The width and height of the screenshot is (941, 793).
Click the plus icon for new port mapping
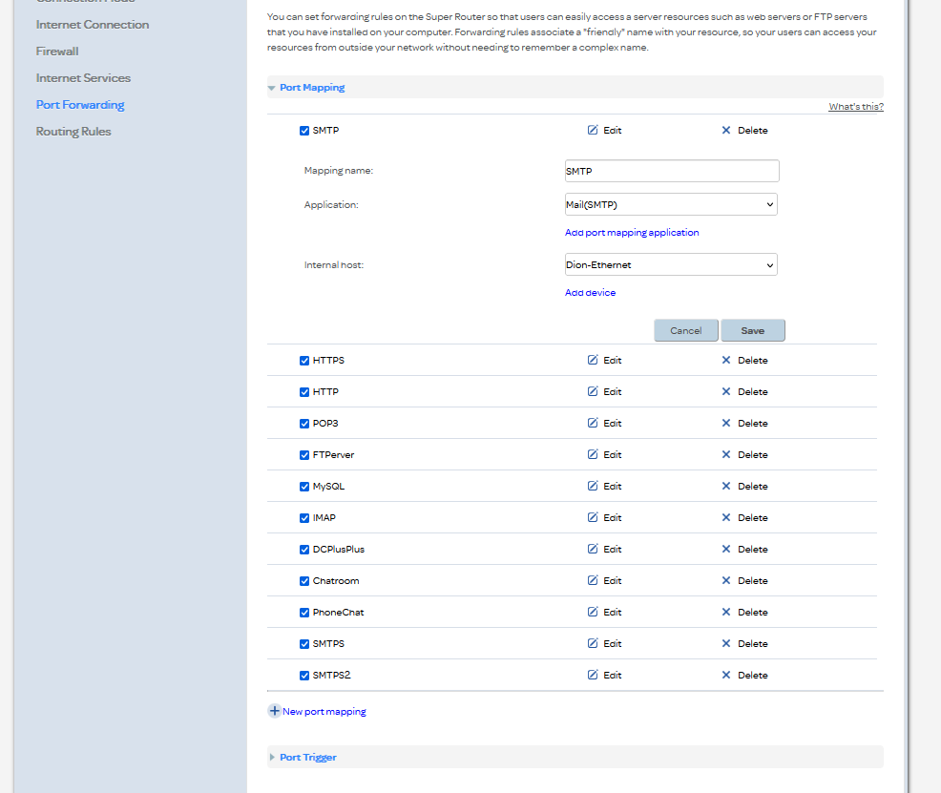(275, 711)
